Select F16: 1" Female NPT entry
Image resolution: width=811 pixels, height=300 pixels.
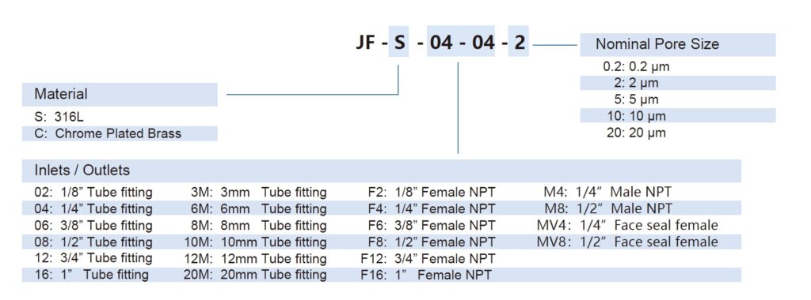425,275
